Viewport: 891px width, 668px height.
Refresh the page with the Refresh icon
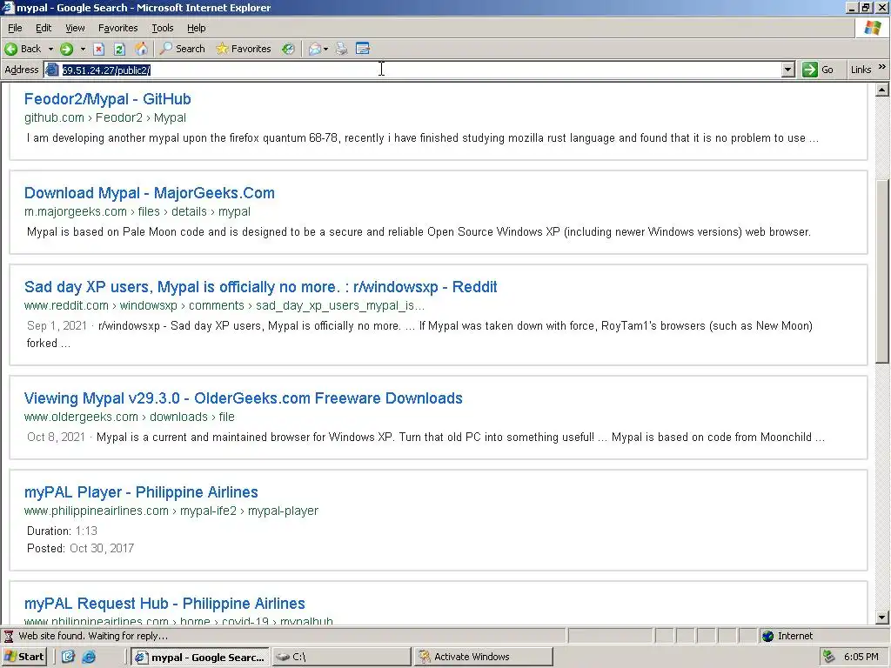pyautogui.click(x=119, y=49)
